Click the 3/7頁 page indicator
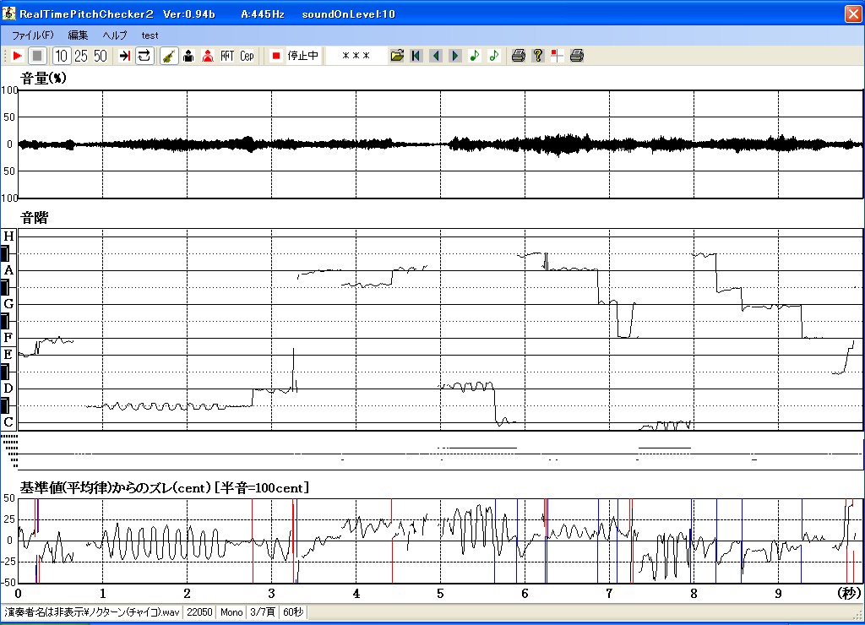Screen dimensions: 865x625 click(x=263, y=612)
